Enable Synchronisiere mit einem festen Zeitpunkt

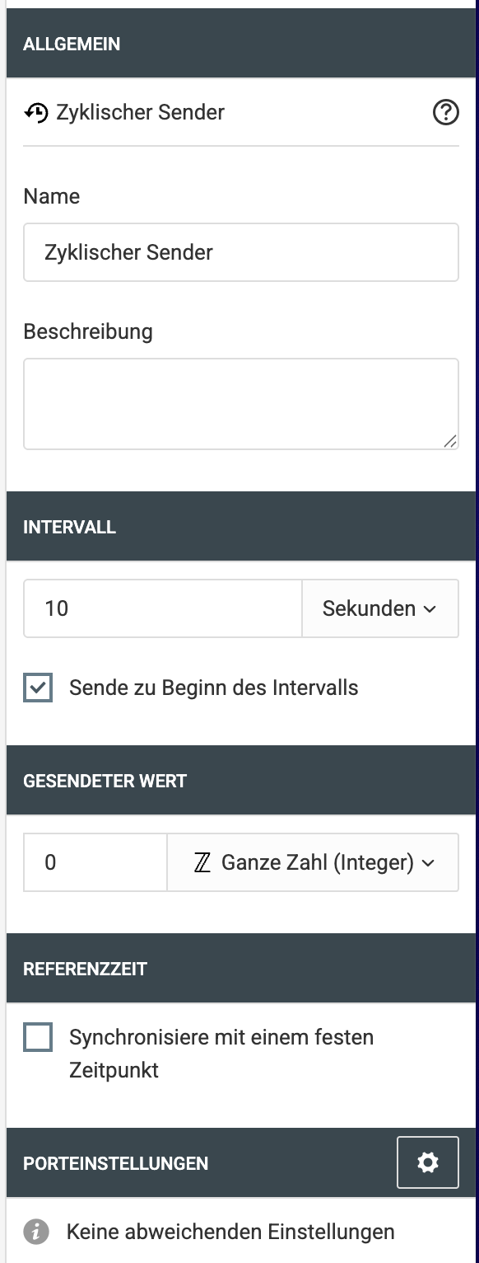(x=38, y=1037)
